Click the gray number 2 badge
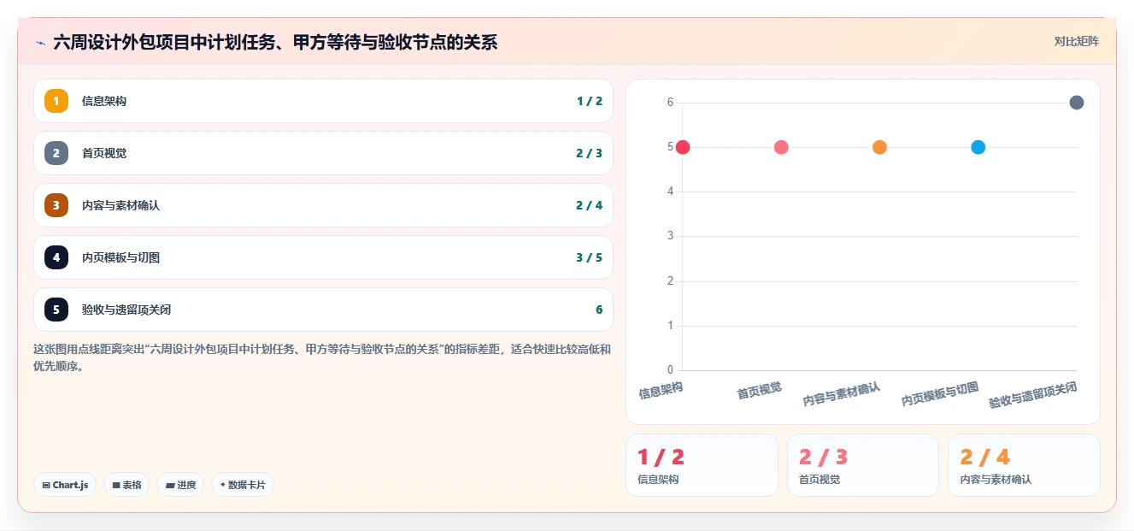This screenshot has height=531, width=1134. point(56,153)
